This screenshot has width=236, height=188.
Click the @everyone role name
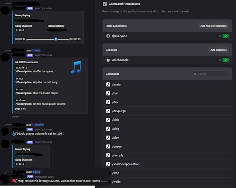click(119, 36)
